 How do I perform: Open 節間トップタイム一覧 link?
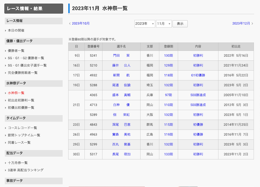(24, 135)
